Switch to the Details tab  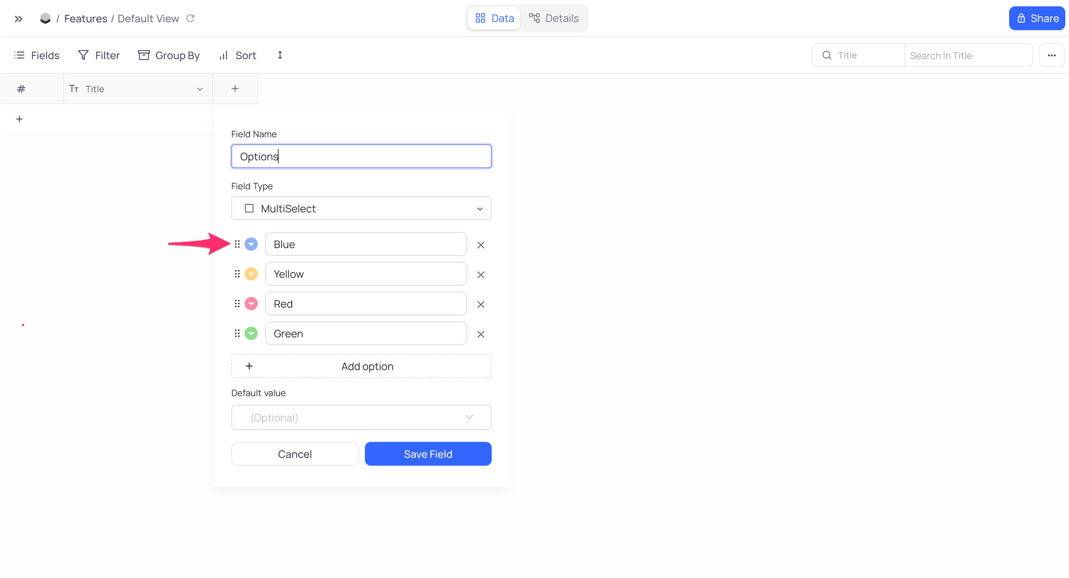[553, 18]
